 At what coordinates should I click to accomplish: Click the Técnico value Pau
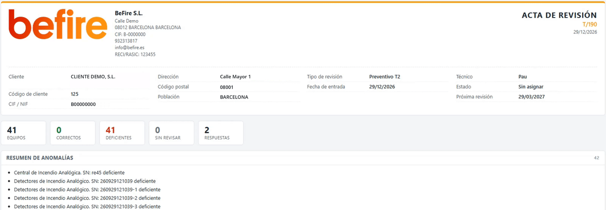click(523, 77)
